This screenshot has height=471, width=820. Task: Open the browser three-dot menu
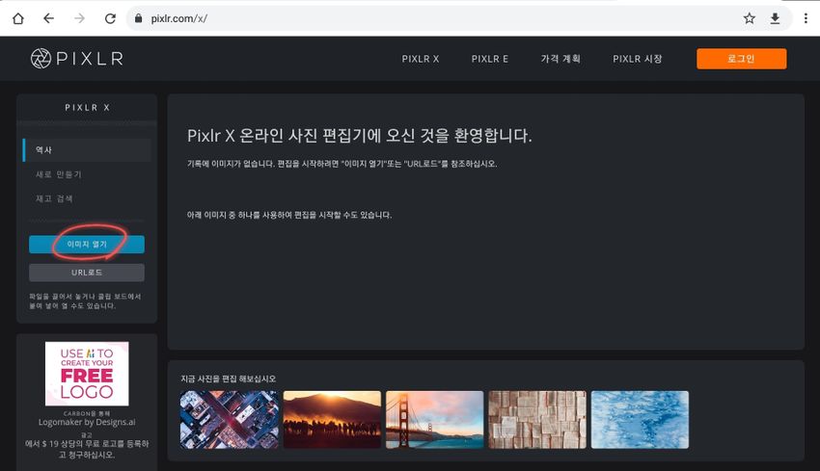tap(806, 19)
